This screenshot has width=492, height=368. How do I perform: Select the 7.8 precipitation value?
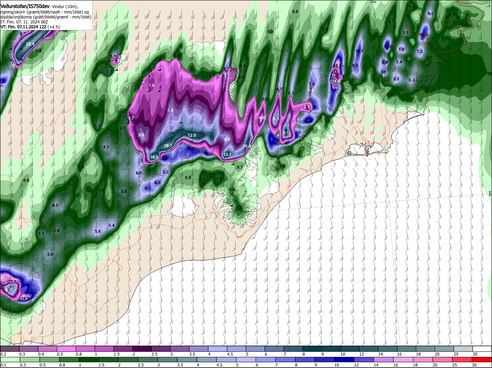312,85
